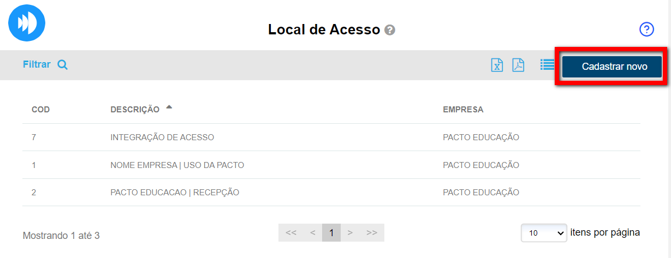Go to last page of results
Screen dimensions: 671x258
coord(372,233)
